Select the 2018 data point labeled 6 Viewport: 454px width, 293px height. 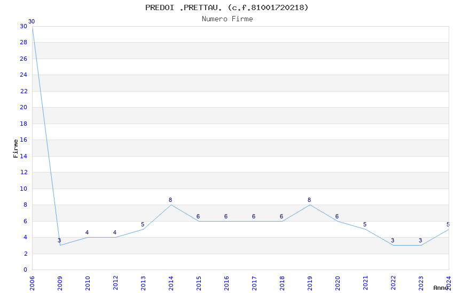[x=283, y=221]
